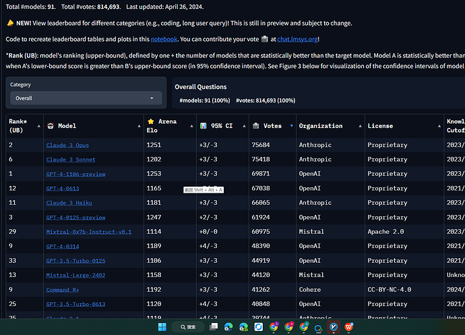Viewport: 465px width, 335px height.
Task: Open the WPS Office taskbar icon
Action: (349, 327)
